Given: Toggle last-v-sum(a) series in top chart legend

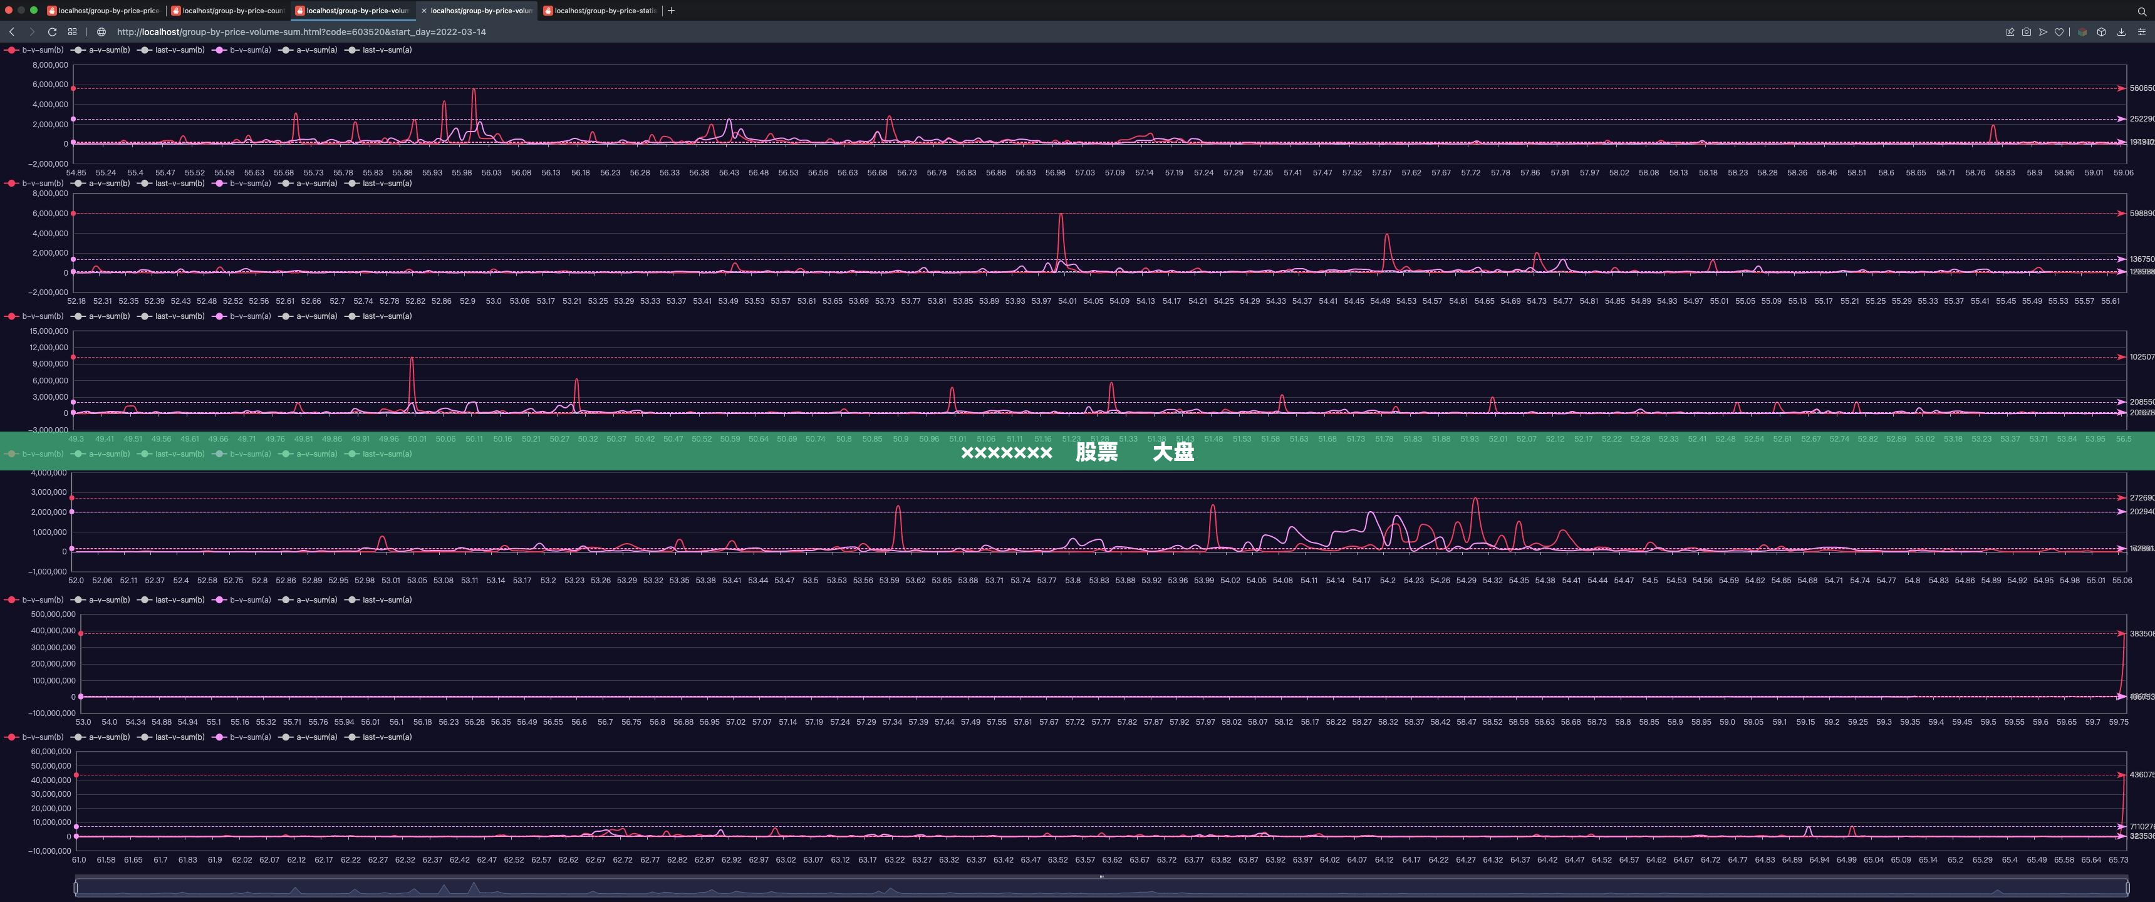Looking at the screenshot, I should point(379,50).
